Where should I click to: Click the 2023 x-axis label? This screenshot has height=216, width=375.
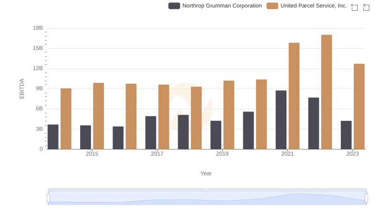(353, 154)
